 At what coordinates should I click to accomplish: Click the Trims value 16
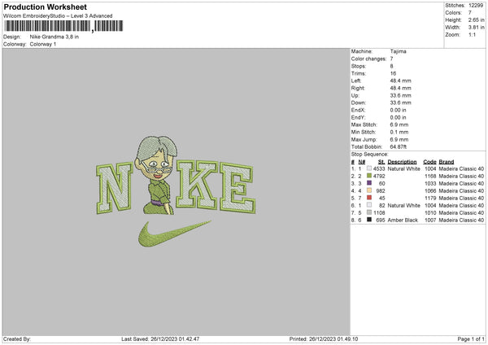pyautogui.click(x=393, y=73)
